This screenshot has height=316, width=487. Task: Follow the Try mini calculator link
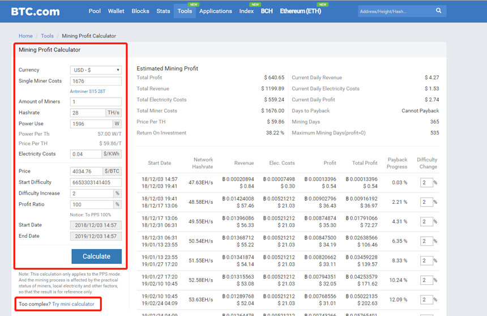[73, 304]
